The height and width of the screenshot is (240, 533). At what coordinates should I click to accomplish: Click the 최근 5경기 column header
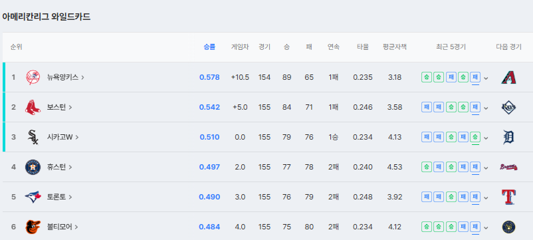[x=451, y=47]
